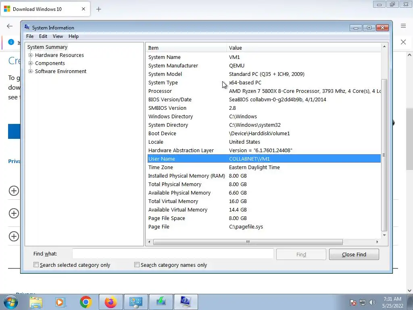This screenshot has width=413, height=310.
Task: Select the Boot Device row
Action: [264, 133]
